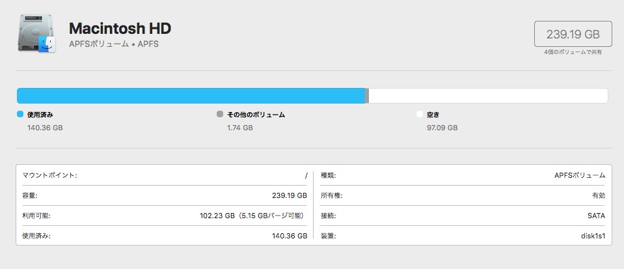The height and width of the screenshot is (269, 624).
Task: Click the white free portion of storage bar
Action: coord(488,96)
